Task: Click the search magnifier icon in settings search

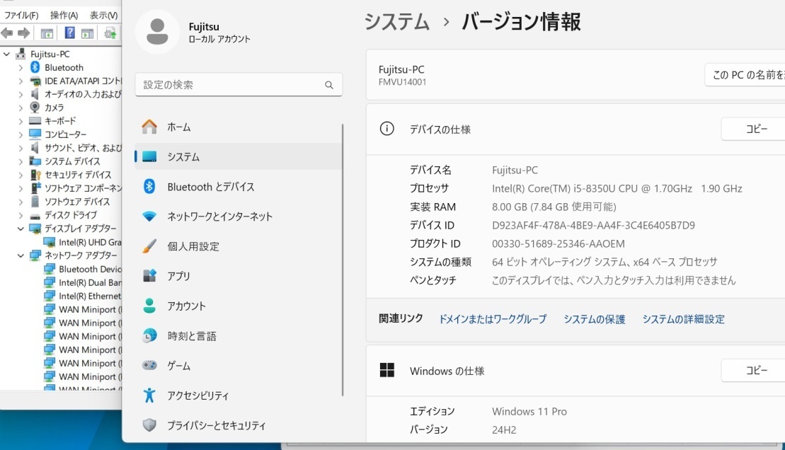Action: point(329,85)
